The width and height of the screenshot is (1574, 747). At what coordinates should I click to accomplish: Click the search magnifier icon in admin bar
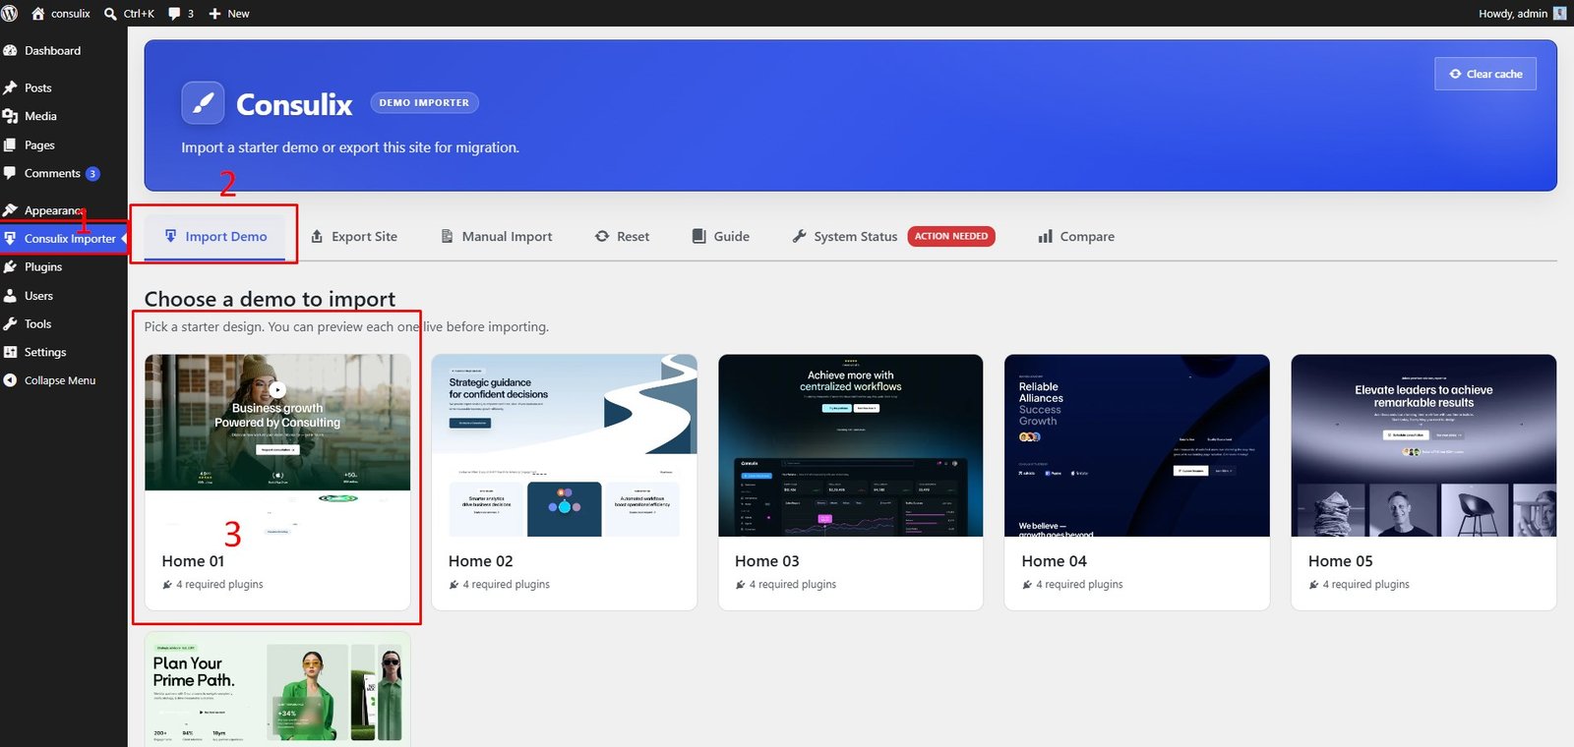(110, 14)
